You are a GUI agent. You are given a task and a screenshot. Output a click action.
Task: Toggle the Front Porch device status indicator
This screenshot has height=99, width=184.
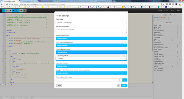click(x=177, y=49)
